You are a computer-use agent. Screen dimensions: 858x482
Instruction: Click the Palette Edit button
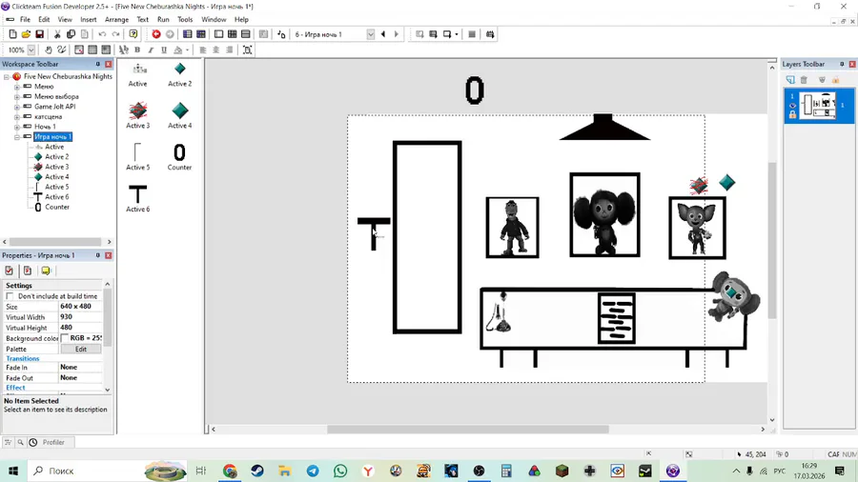pos(81,349)
